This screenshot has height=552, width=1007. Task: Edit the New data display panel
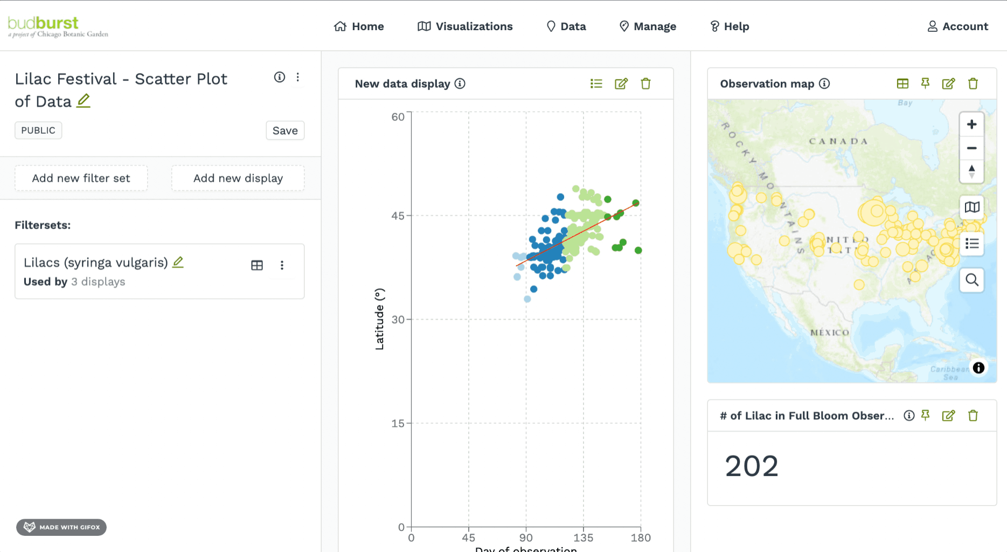point(621,84)
